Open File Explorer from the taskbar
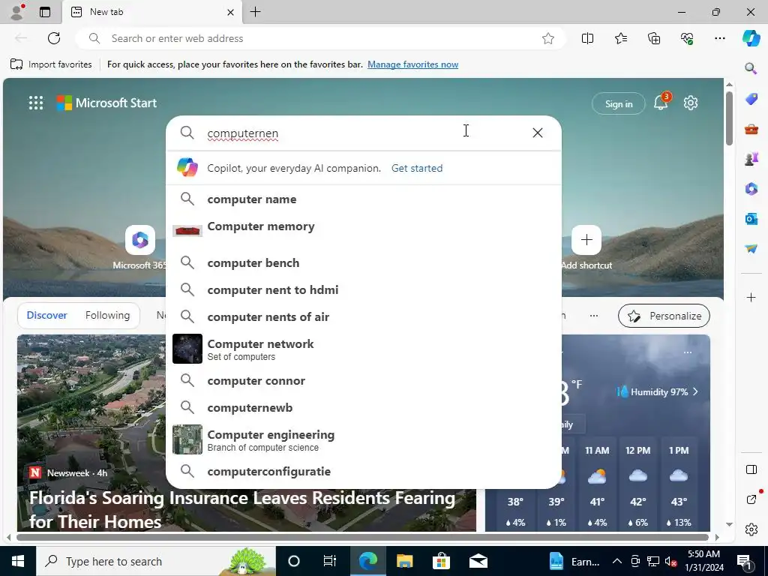This screenshot has width=768, height=576. pyautogui.click(x=404, y=561)
